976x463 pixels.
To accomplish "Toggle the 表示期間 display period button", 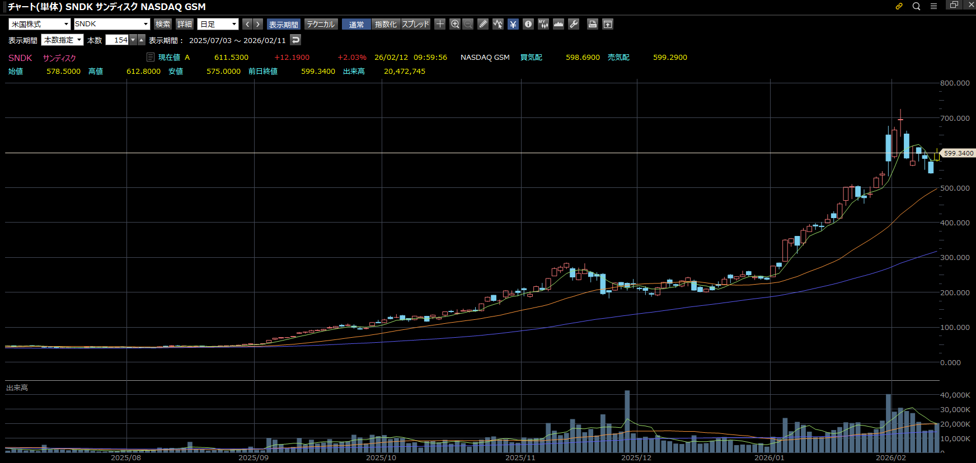I will point(283,24).
